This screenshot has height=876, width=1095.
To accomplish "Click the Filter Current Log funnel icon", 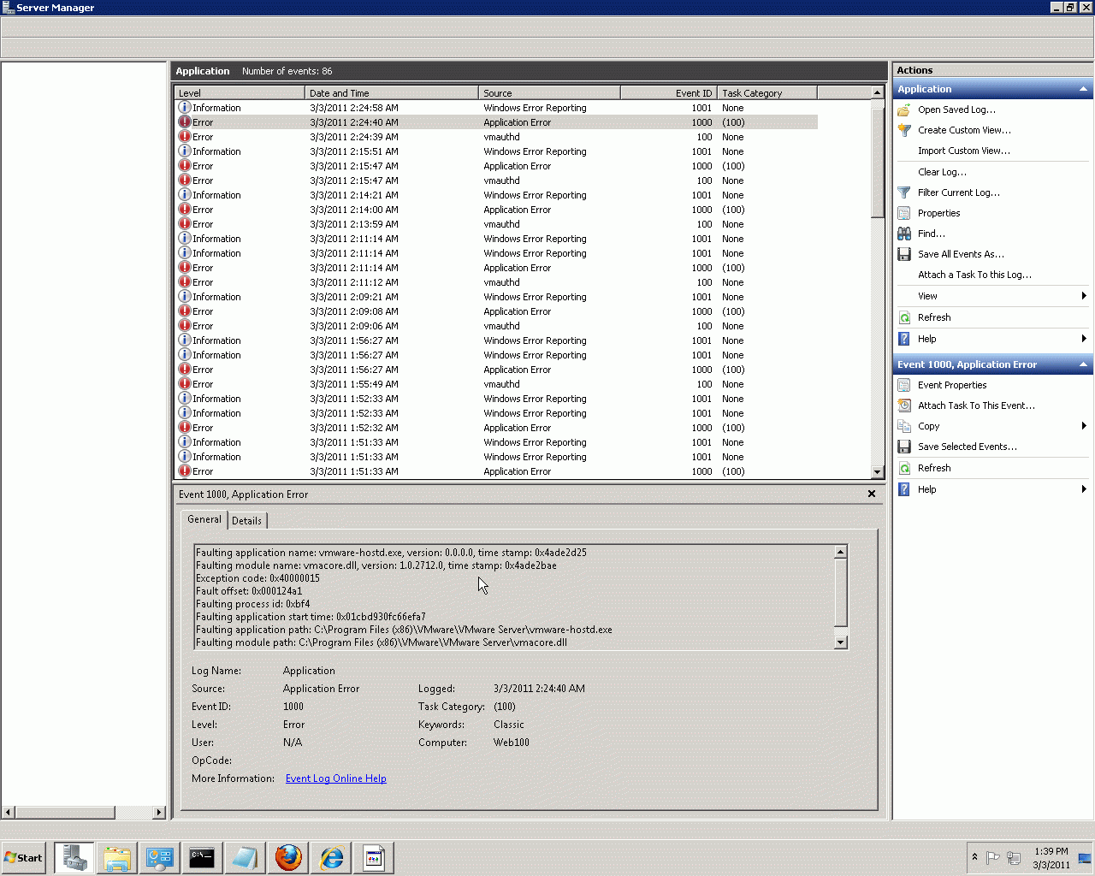I will point(903,192).
